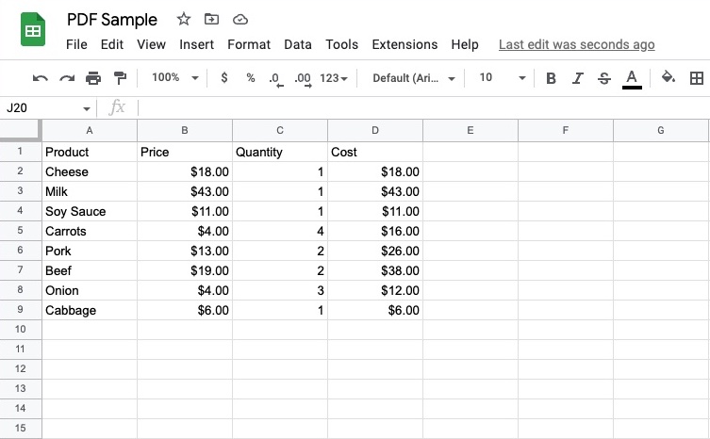This screenshot has width=710, height=439.
Task: Open the Default font family dropdown
Action: (x=414, y=78)
